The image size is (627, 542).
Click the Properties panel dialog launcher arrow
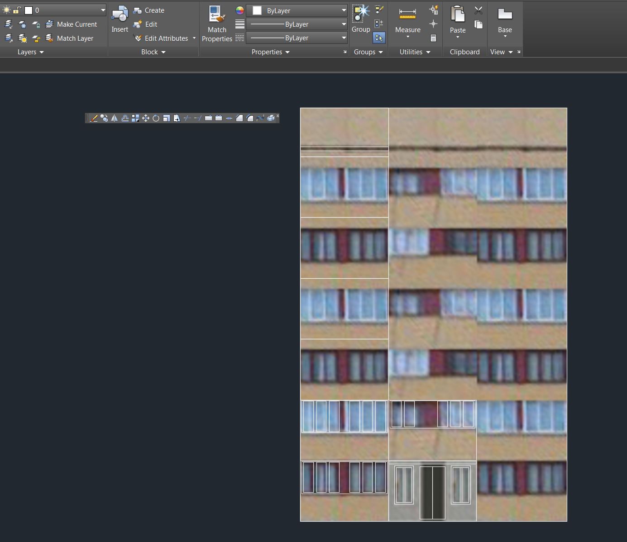click(345, 52)
